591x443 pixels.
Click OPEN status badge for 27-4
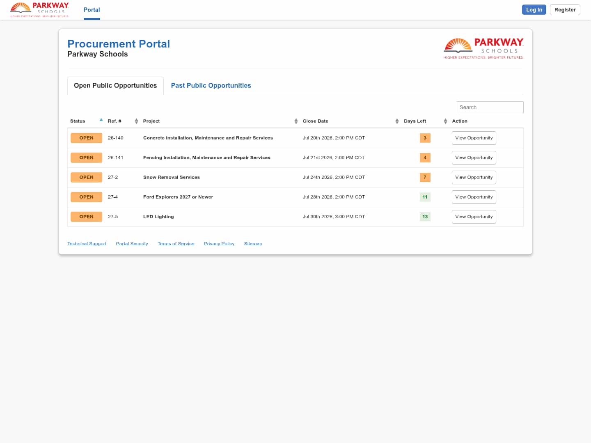tap(86, 197)
